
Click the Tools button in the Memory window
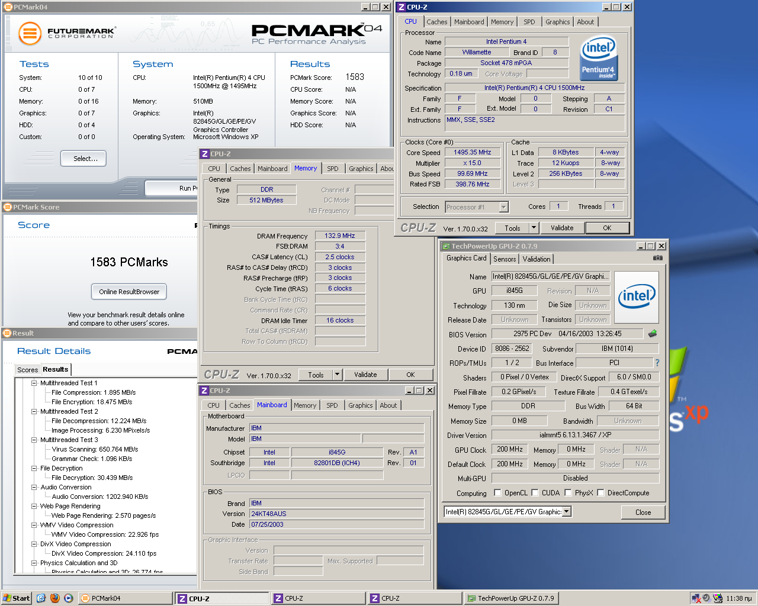point(316,375)
